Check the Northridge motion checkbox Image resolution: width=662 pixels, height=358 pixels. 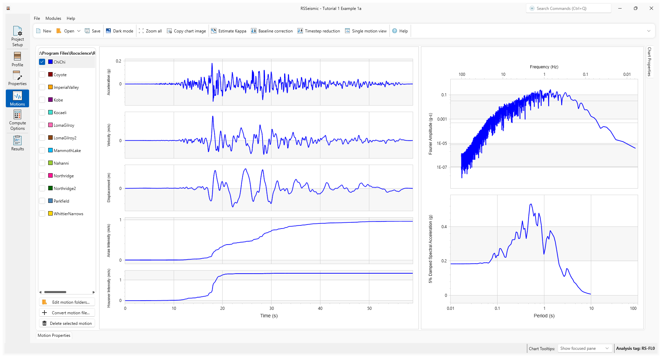pyautogui.click(x=42, y=176)
